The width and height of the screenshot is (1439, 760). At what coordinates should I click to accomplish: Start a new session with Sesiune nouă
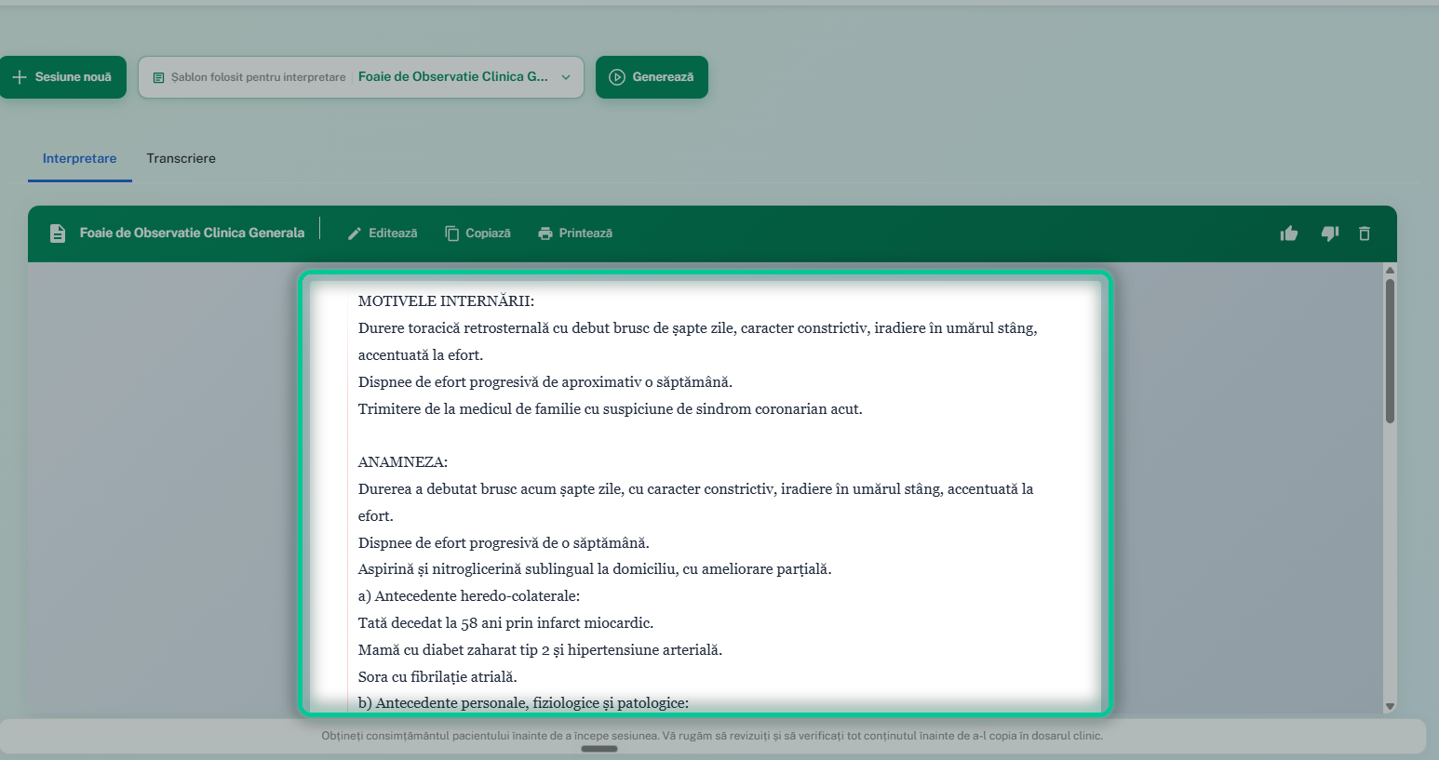(61, 77)
